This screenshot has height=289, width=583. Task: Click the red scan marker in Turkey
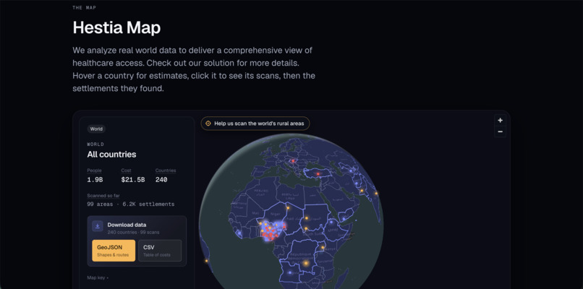pos(318,174)
